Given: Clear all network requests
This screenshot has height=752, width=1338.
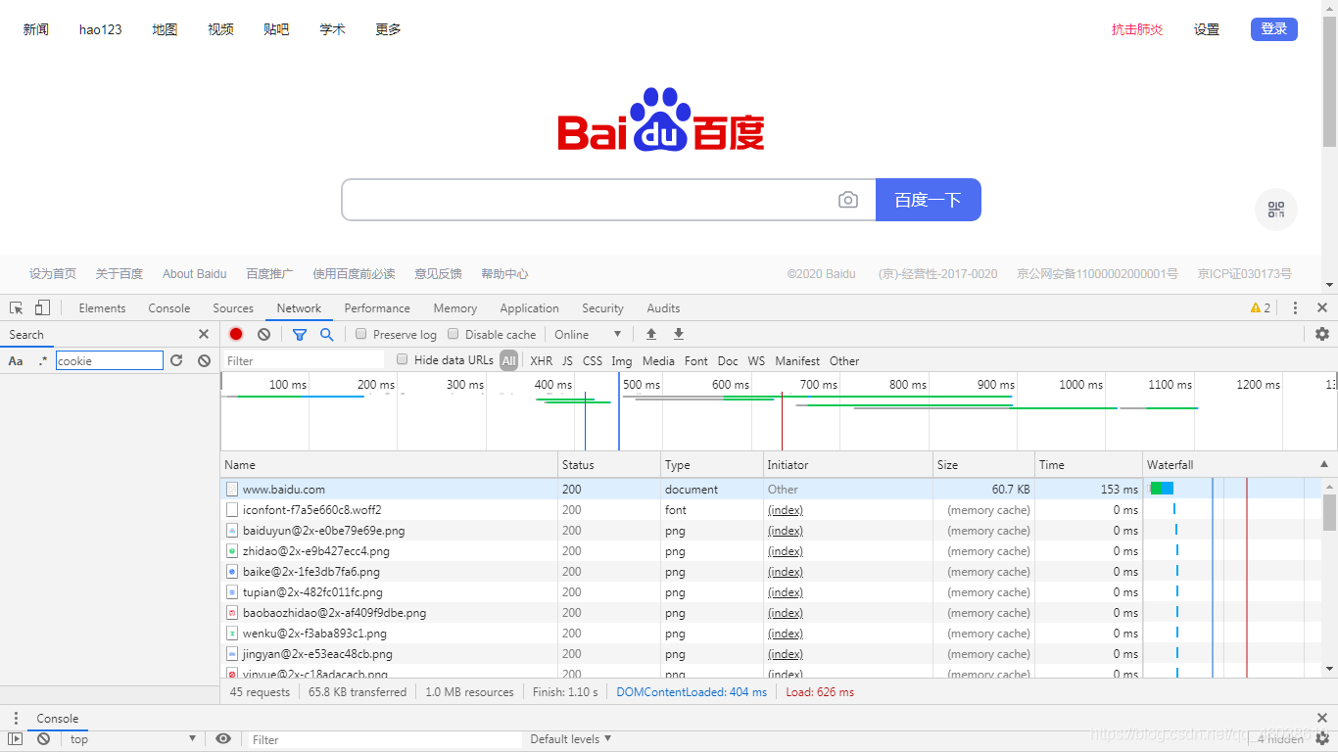Looking at the screenshot, I should pyautogui.click(x=263, y=334).
